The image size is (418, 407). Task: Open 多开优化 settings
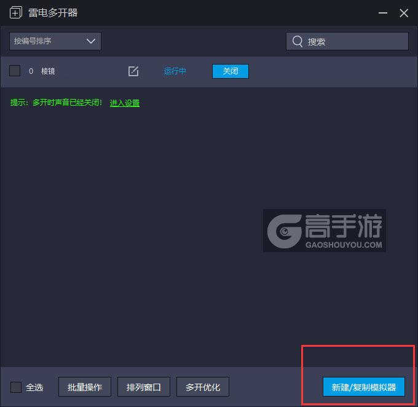pos(203,387)
